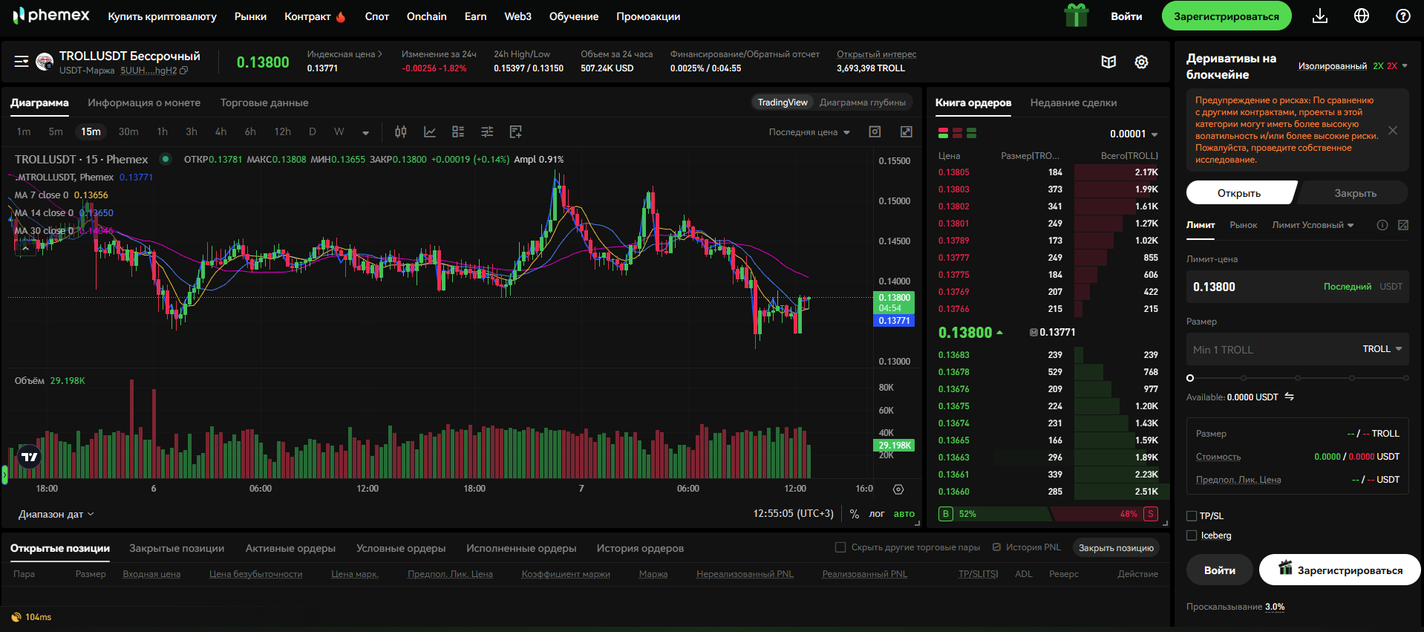Open the guide book icon
This screenshot has height=632, width=1424.
click(x=1108, y=62)
